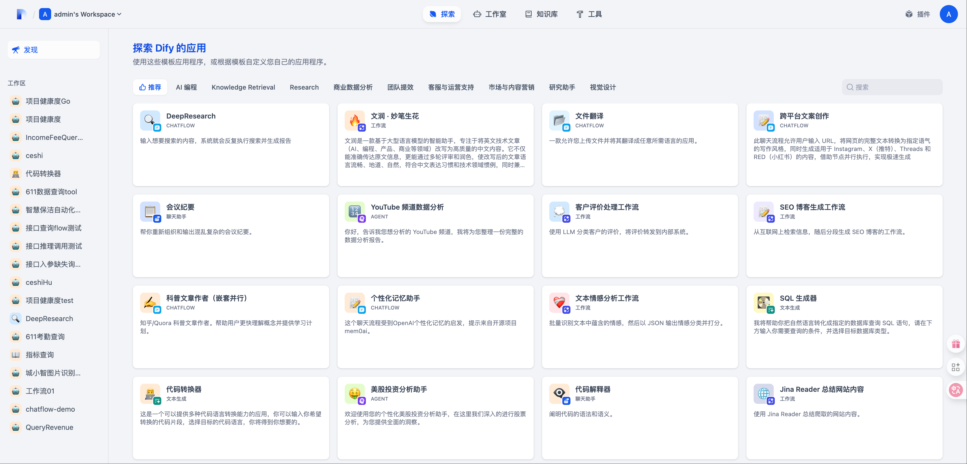Open sidebar app IncomeFeeQuer...
The image size is (967, 464).
[x=54, y=138]
